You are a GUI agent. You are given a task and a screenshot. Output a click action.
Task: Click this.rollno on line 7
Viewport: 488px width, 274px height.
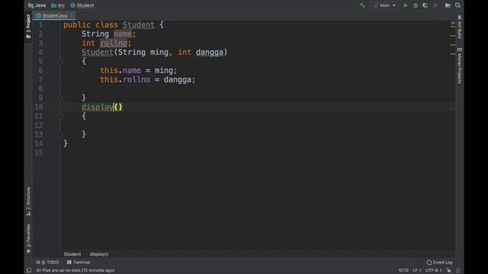point(125,79)
